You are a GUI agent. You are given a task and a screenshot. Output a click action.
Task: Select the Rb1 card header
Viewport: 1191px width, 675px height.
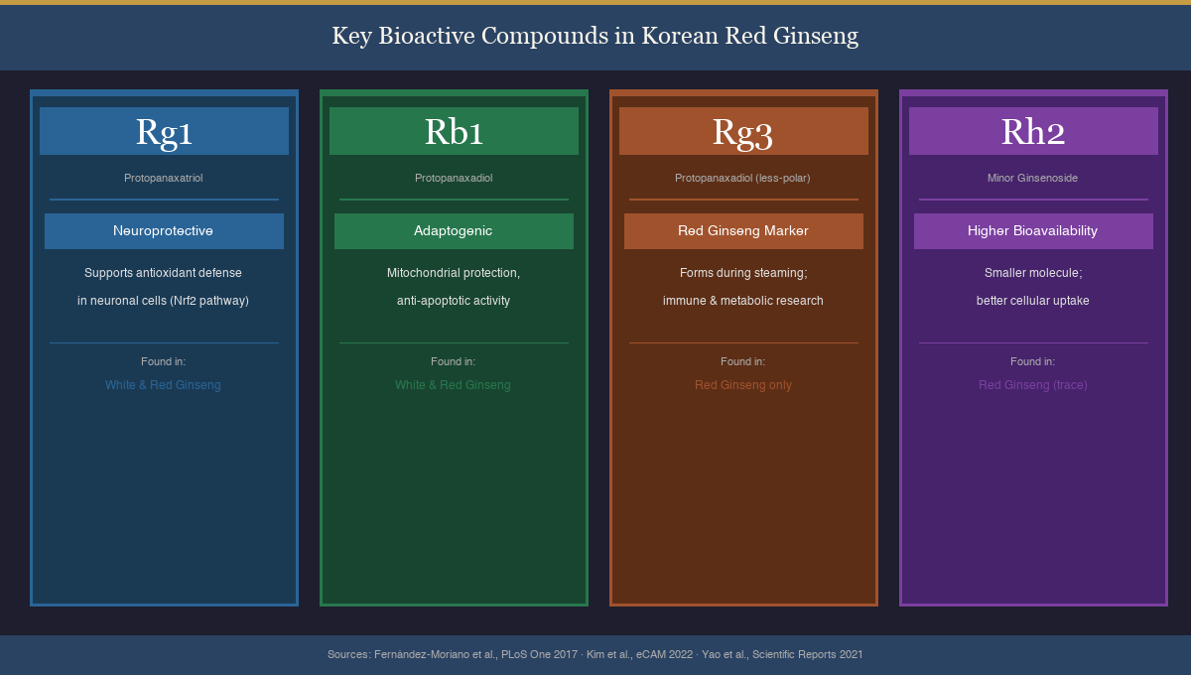pos(454,131)
